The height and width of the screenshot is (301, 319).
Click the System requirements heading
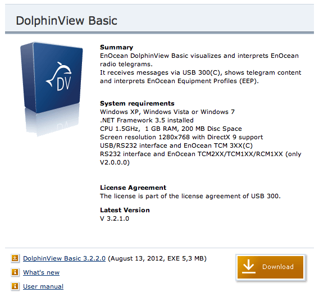coord(137,103)
